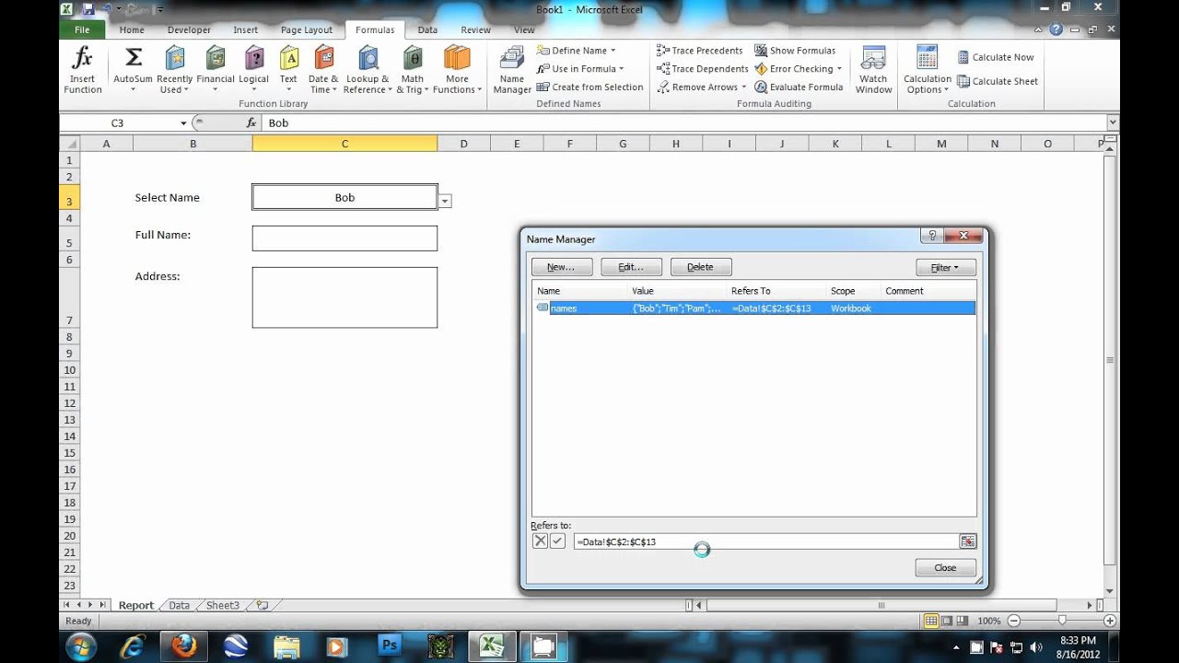Open Math & Trig functions
The width and height of the screenshot is (1179, 663).
pos(413,70)
